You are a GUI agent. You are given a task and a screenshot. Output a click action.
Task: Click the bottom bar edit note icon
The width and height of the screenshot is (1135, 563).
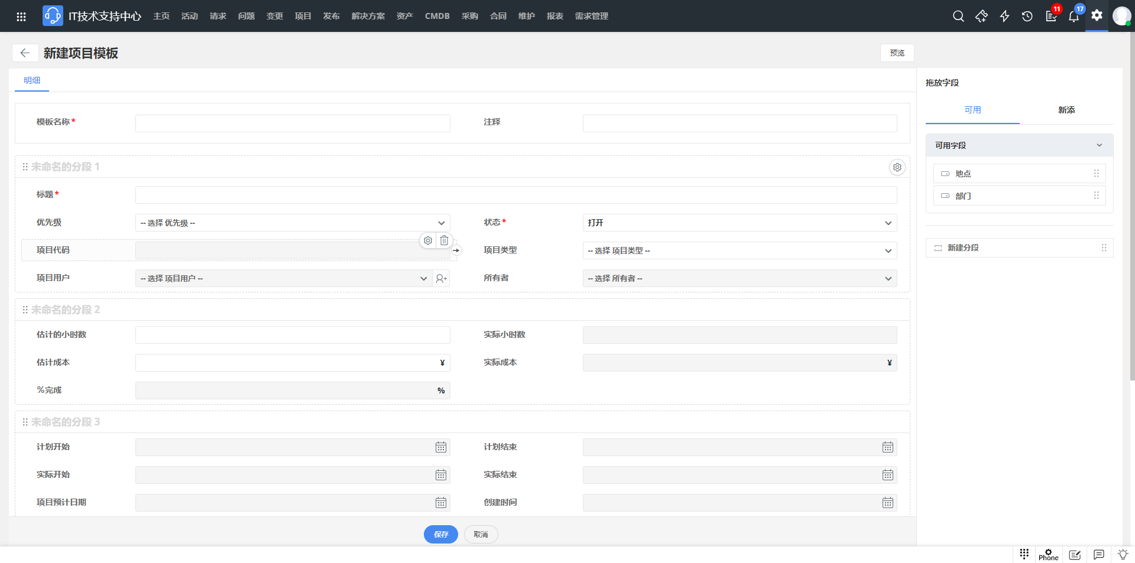click(x=1075, y=555)
